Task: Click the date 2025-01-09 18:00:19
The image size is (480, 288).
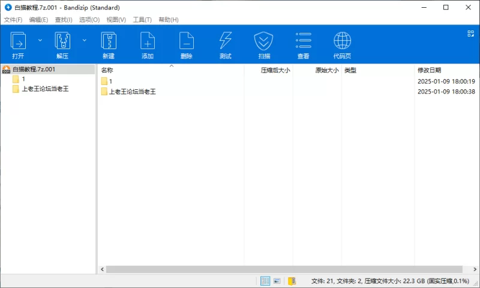Action: (x=446, y=81)
